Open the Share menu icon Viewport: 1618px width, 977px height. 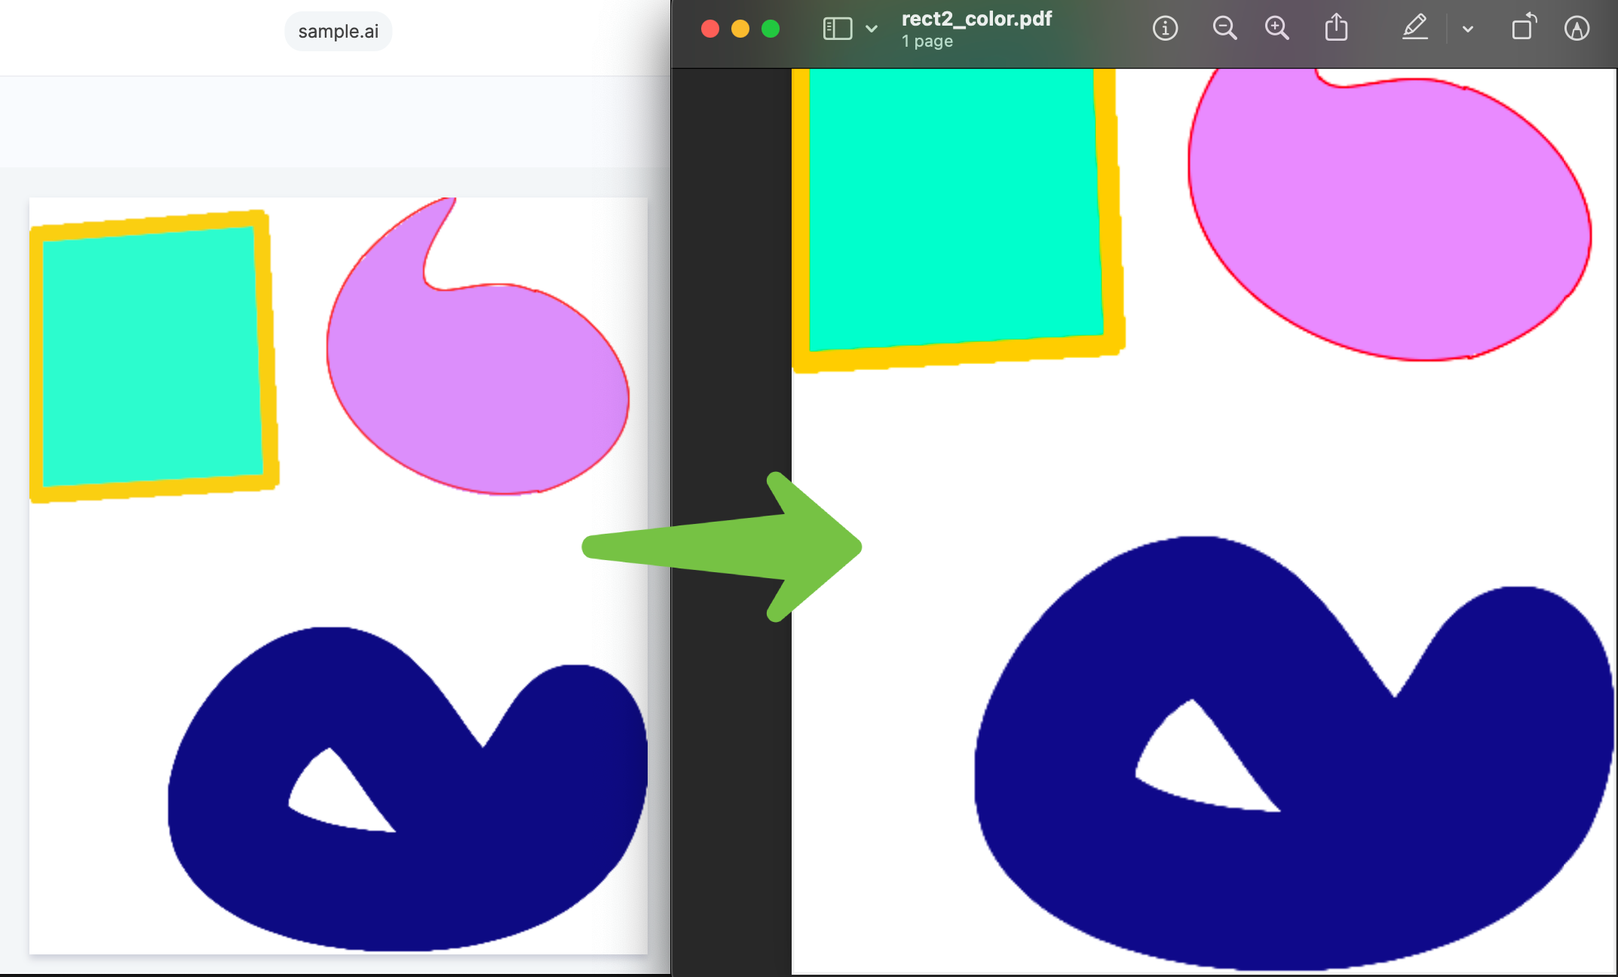coord(1336,28)
